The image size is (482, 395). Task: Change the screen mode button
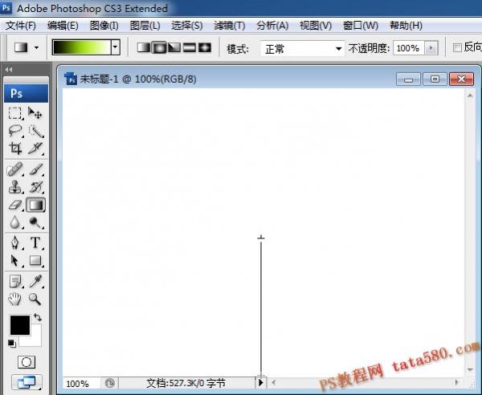coord(27,382)
